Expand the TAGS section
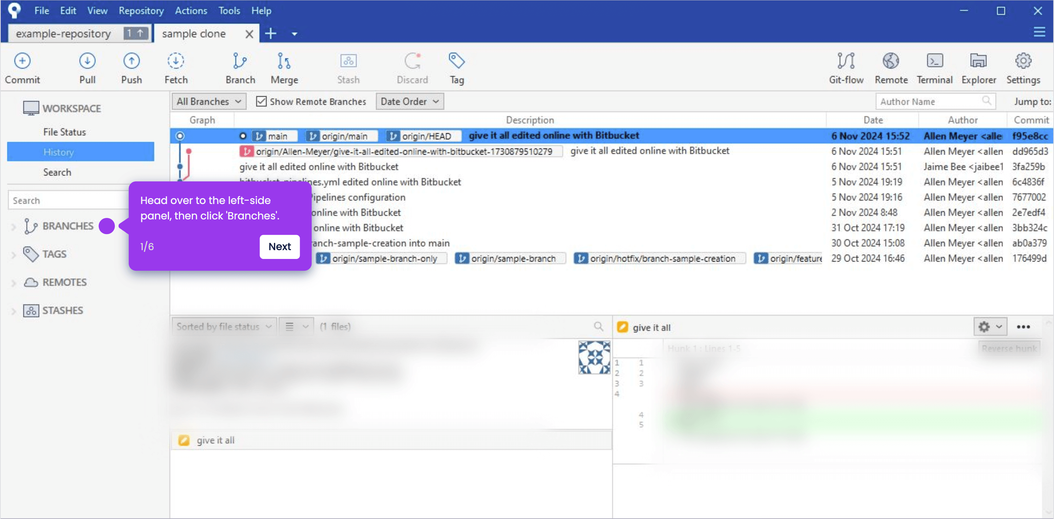This screenshot has height=519, width=1054. point(13,255)
